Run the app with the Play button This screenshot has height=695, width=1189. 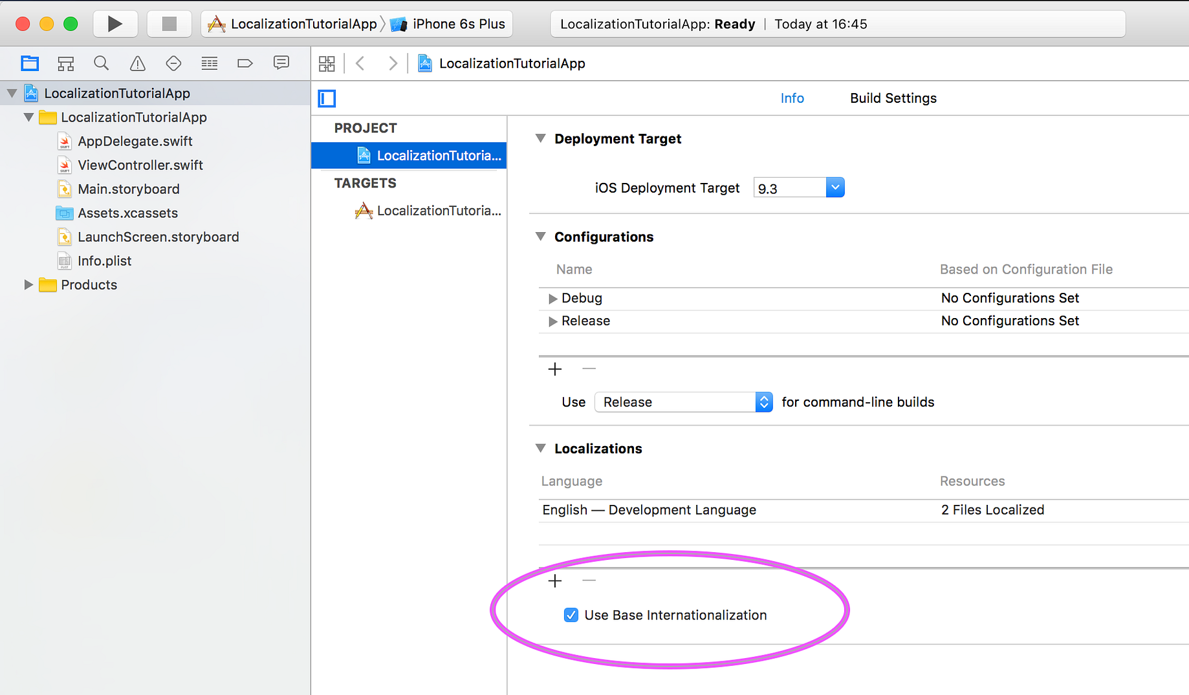(115, 24)
